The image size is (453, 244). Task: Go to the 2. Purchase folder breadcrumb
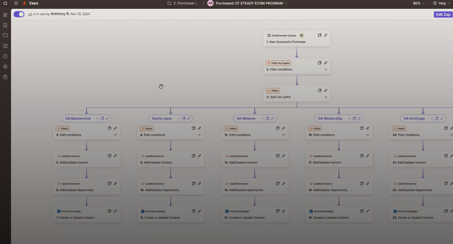pyautogui.click(x=183, y=3)
